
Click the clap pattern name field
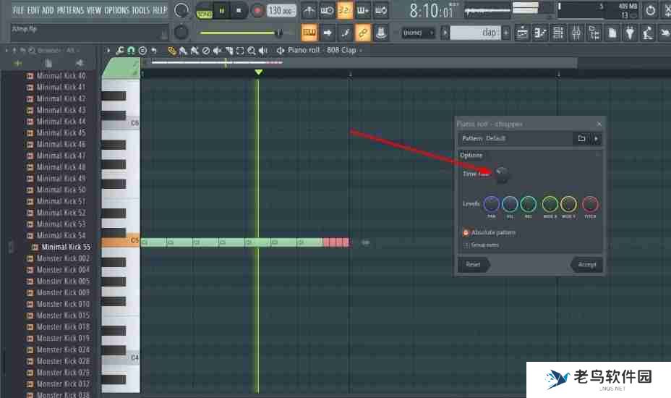point(476,33)
